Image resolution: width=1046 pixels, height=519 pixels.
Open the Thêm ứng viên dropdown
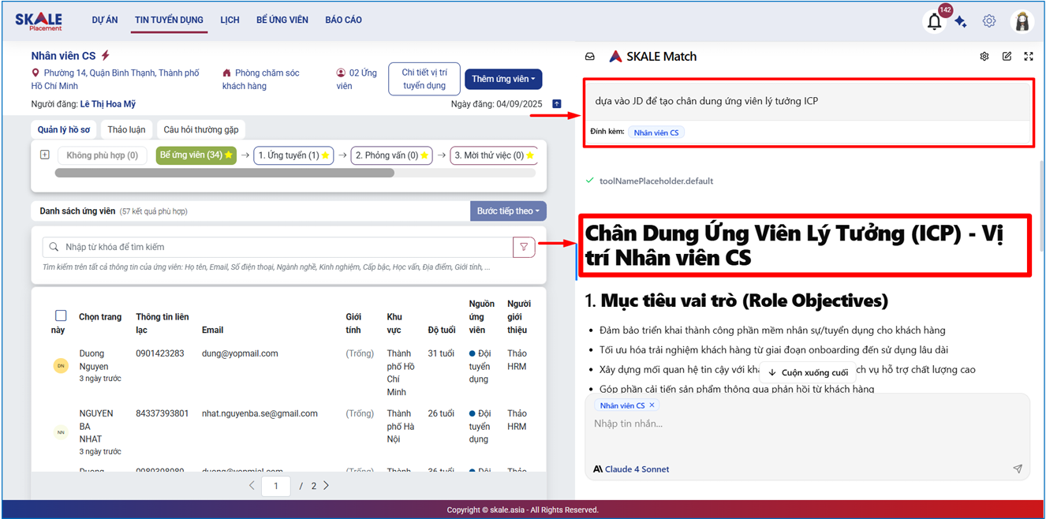503,79
